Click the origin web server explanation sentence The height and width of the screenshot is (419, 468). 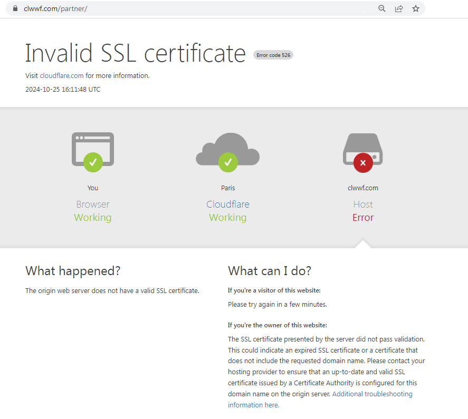pos(112,291)
